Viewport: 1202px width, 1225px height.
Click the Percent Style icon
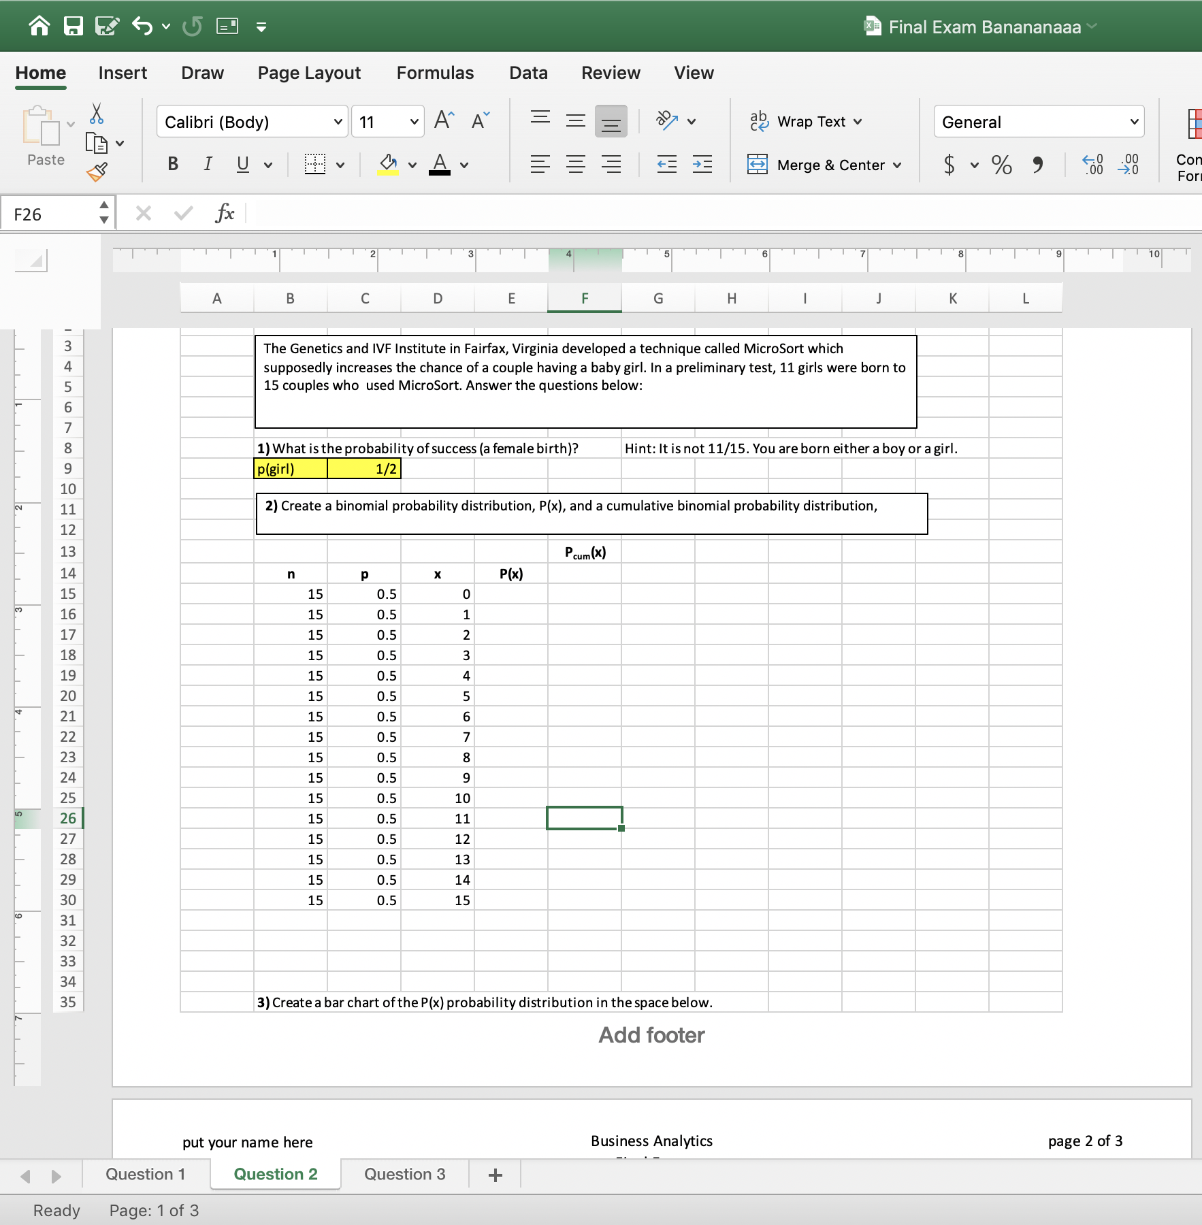(1001, 165)
